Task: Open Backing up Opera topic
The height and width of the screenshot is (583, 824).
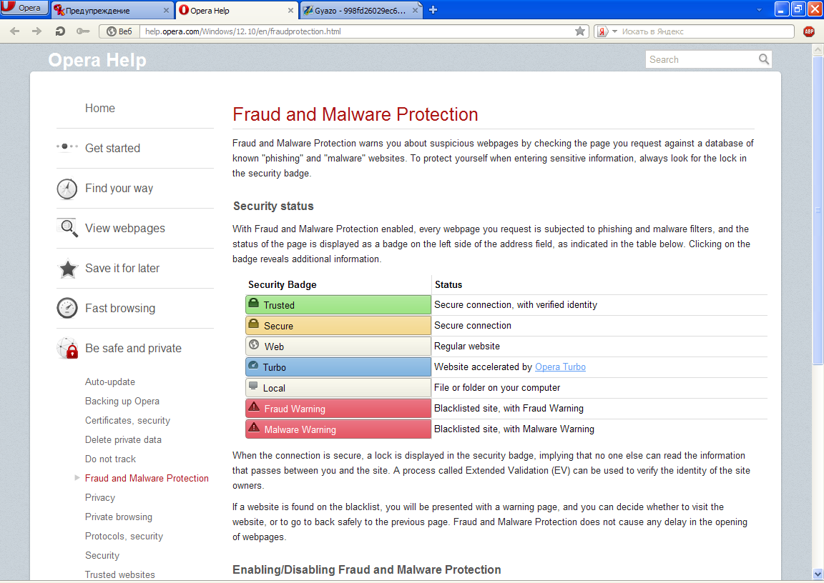Action: (x=122, y=401)
